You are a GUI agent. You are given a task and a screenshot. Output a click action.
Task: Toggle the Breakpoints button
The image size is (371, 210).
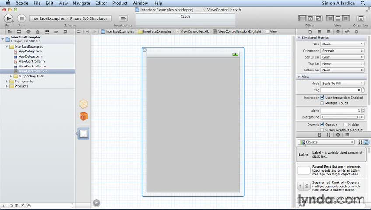[123, 18]
